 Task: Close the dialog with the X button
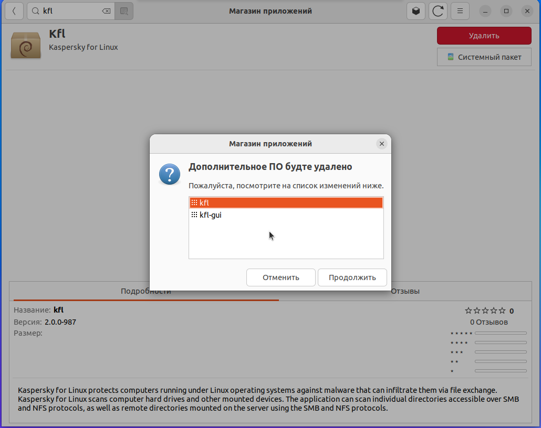[x=382, y=144]
